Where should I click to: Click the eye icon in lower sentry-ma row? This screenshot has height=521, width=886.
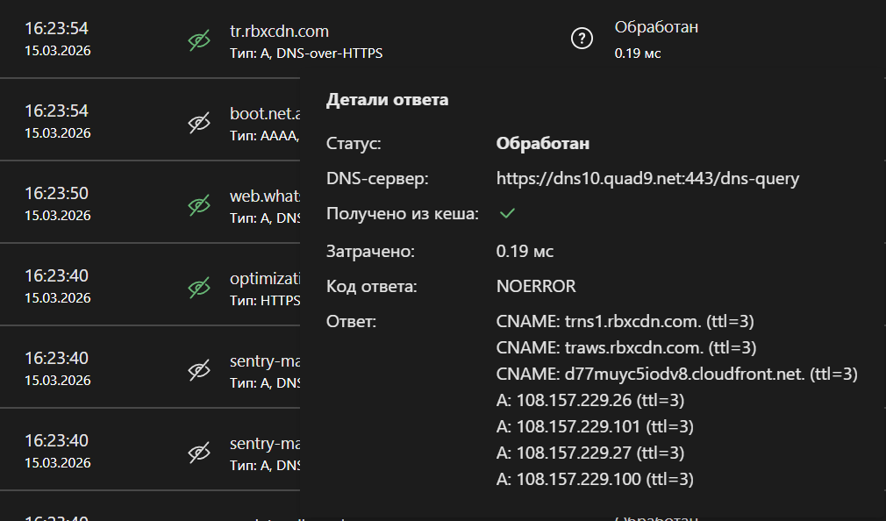pos(200,453)
